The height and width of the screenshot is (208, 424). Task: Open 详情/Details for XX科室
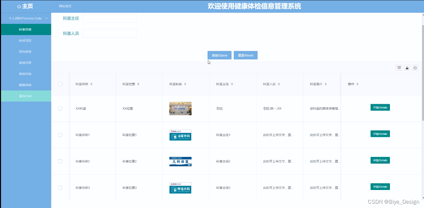380,108
